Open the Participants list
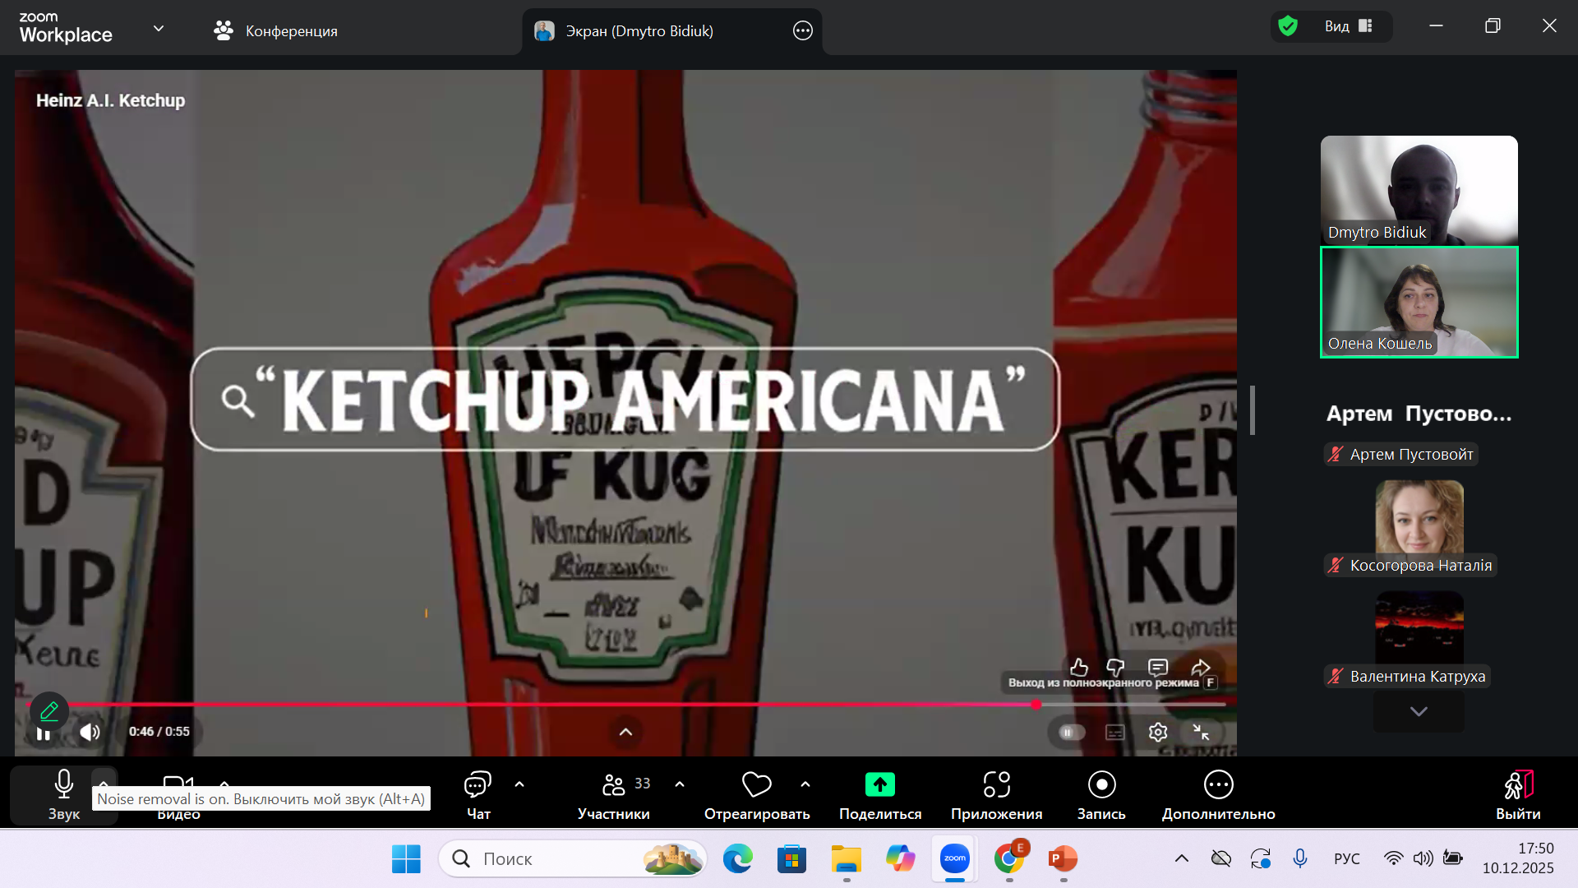The width and height of the screenshot is (1578, 888). (614, 785)
